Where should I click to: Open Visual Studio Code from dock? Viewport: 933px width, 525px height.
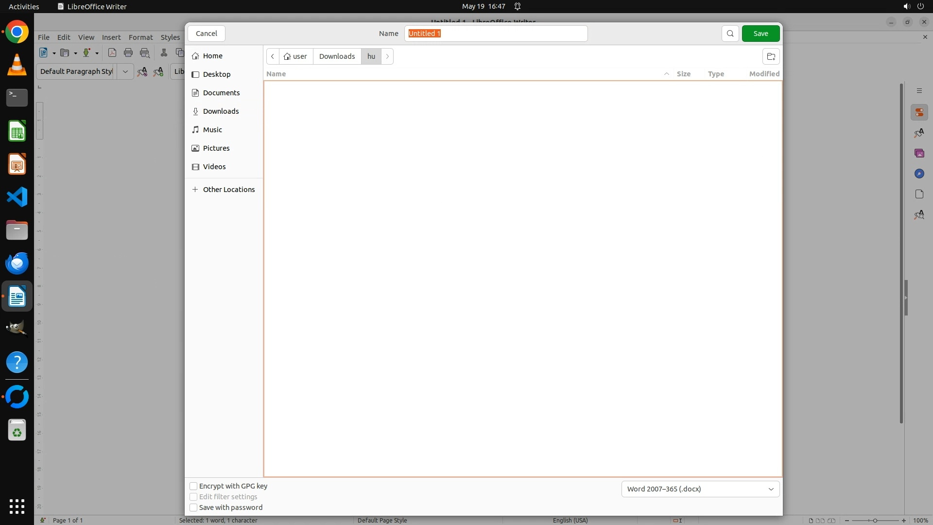(17, 197)
